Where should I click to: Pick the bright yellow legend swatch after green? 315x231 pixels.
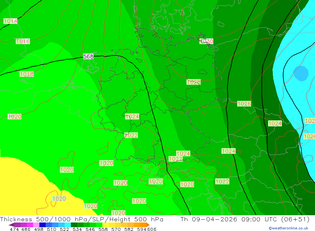[106, 225]
